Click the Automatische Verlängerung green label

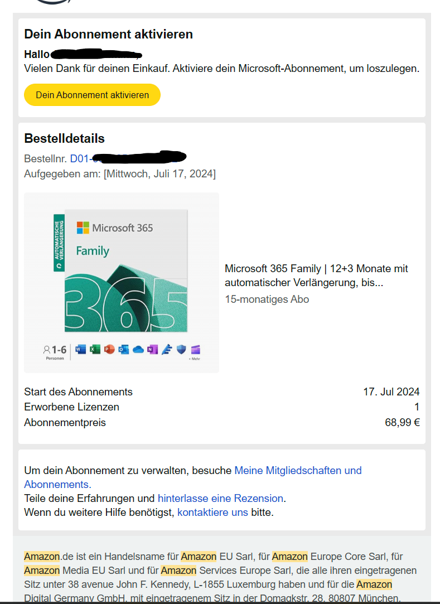[59, 243]
